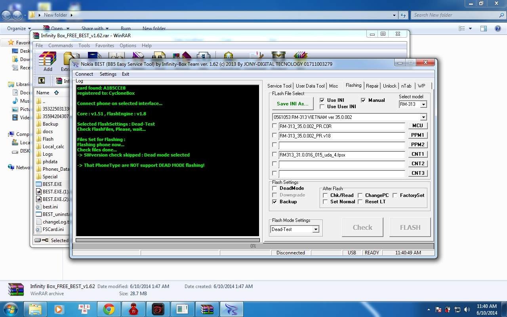Uncheck the Backup flash setting
Viewport: 507px width, 317px height.
click(274, 202)
